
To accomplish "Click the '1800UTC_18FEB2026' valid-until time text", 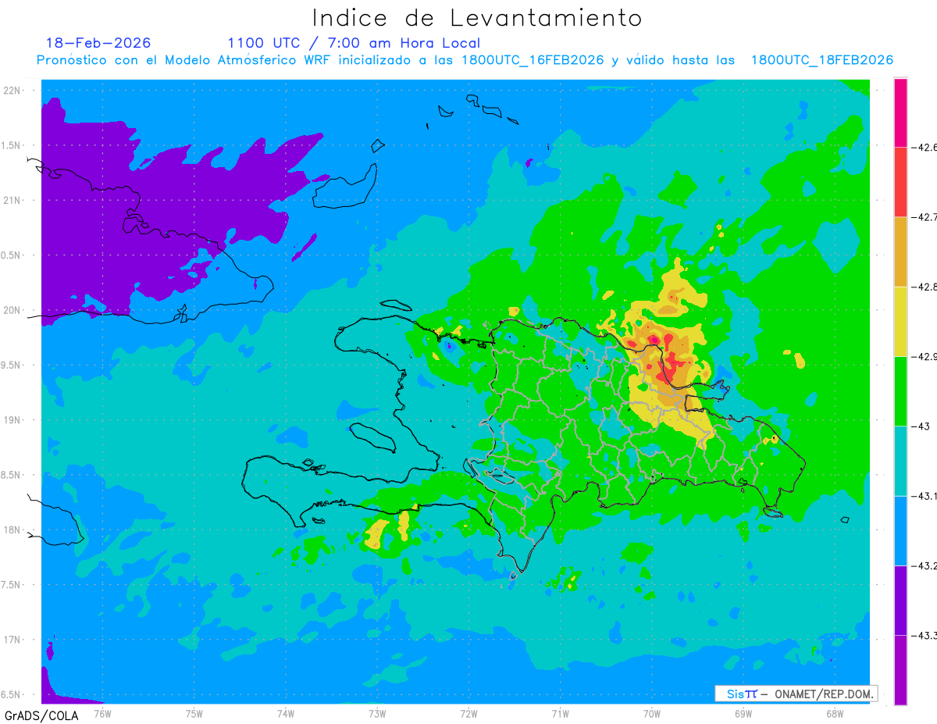I will pos(822,60).
